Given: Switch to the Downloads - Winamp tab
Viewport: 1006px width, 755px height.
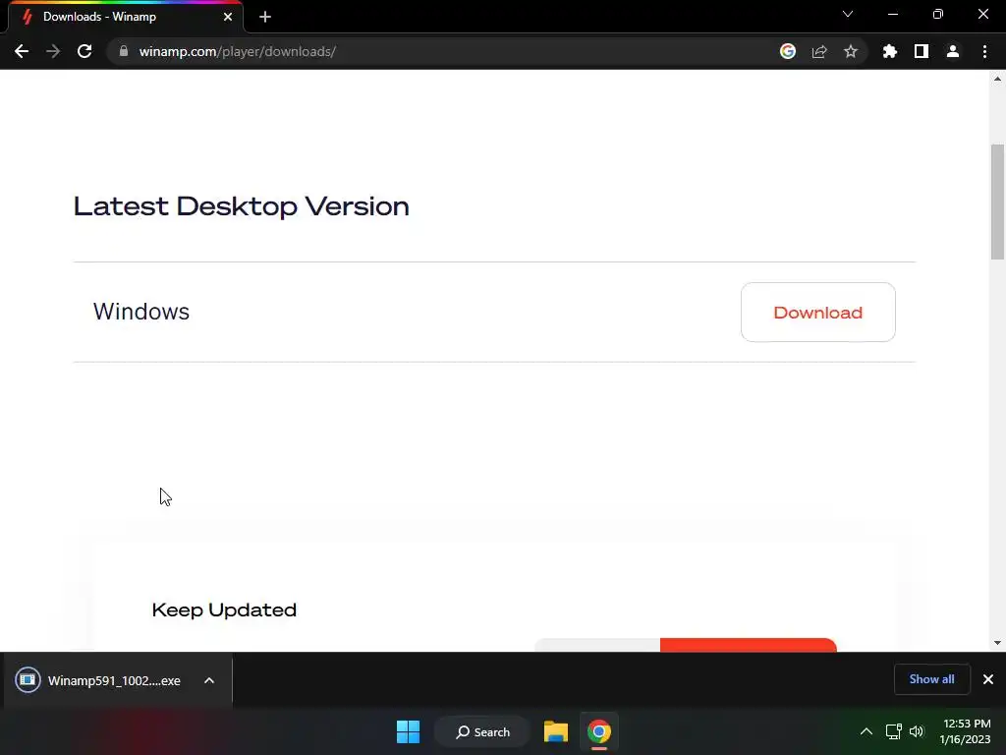Looking at the screenshot, I should (x=126, y=17).
